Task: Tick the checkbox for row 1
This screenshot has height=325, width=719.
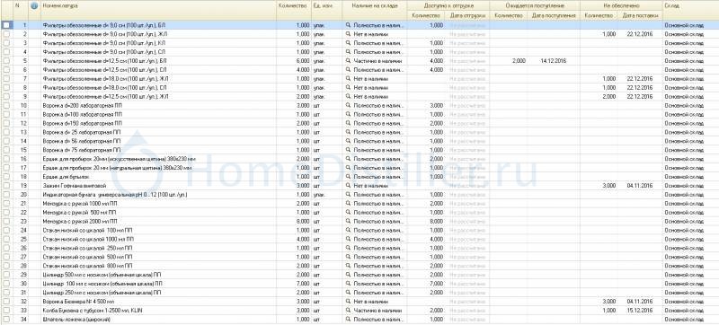Action: pos(6,25)
